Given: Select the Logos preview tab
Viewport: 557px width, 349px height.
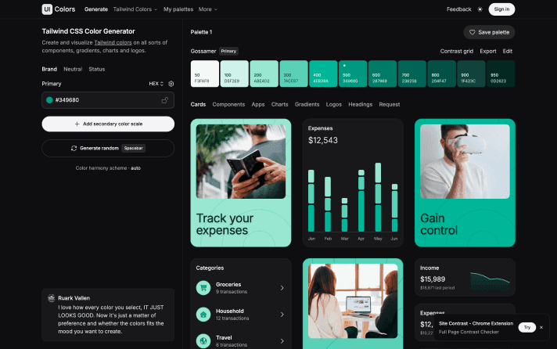Looking at the screenshot, I should 334,105.
